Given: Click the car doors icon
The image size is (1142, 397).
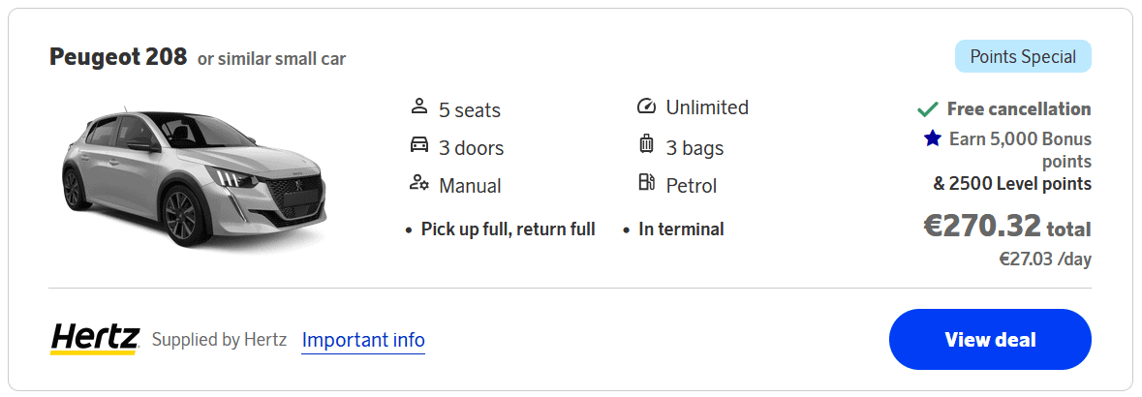Looking at the screenshot, I should (419, 145).
